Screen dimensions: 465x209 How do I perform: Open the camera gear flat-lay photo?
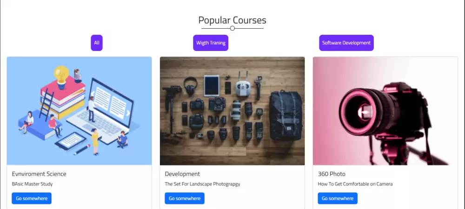click(x=232, y=111)
